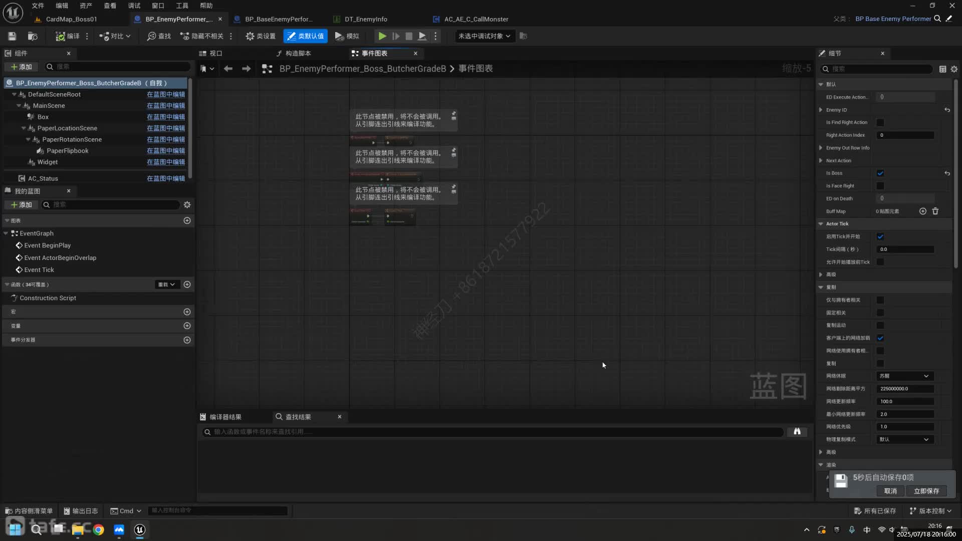This screenshot has width=962, height=541.
Task: Click the save blueprint floppy icon
Action: point(12,36)
